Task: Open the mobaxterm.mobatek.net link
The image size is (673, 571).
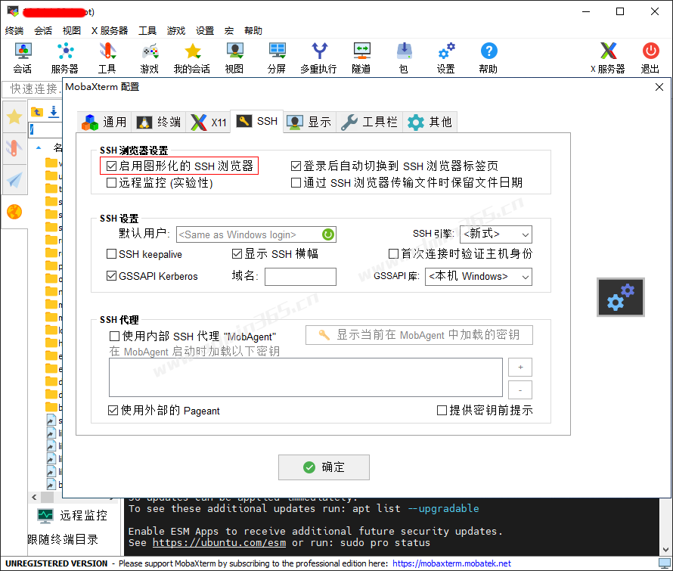Action: click(451, 563)
